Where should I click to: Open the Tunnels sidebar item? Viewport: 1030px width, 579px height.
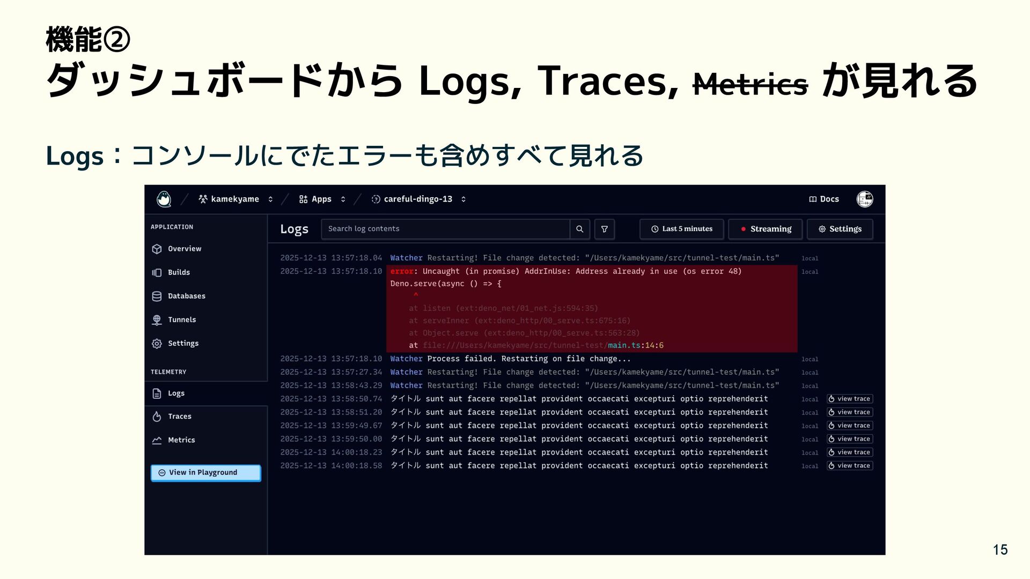(x=181, y=320)
